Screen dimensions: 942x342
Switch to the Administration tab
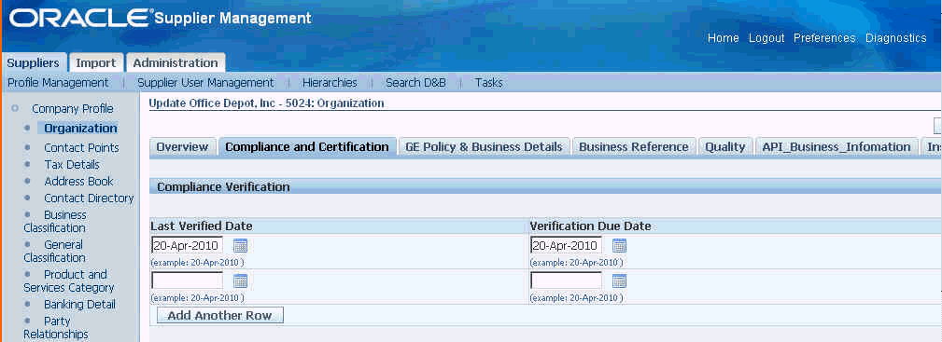click(x=176, y=63)
